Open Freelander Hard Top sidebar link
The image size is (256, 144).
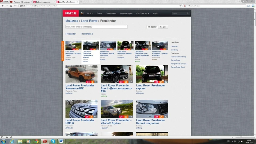click(178, 57)
